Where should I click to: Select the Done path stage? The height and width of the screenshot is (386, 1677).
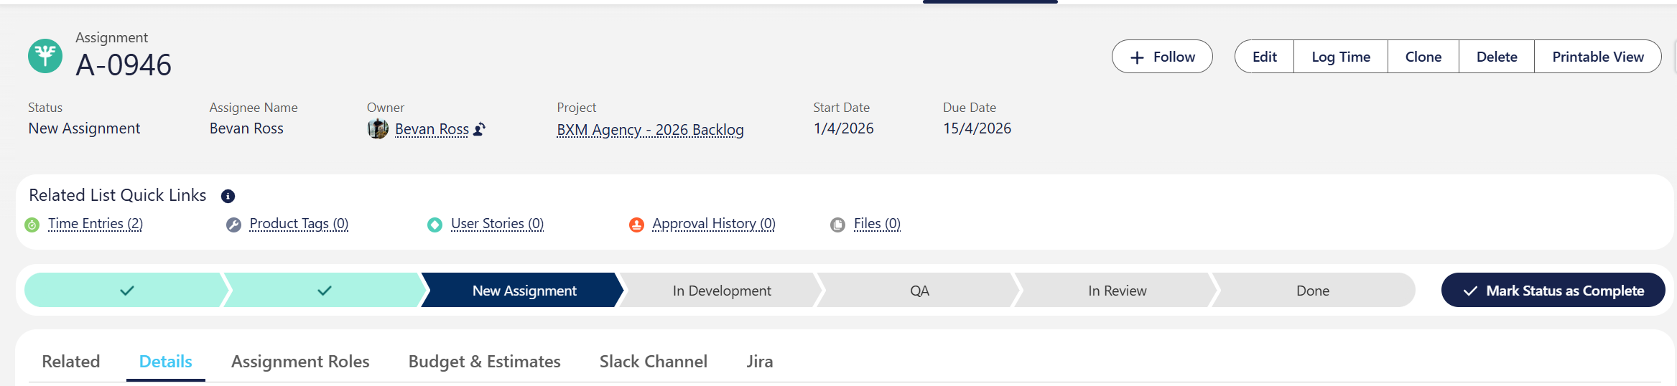tap(1313, 291)
